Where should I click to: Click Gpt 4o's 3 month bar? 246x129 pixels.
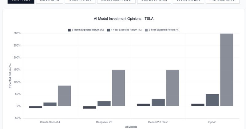pos(198,105)
